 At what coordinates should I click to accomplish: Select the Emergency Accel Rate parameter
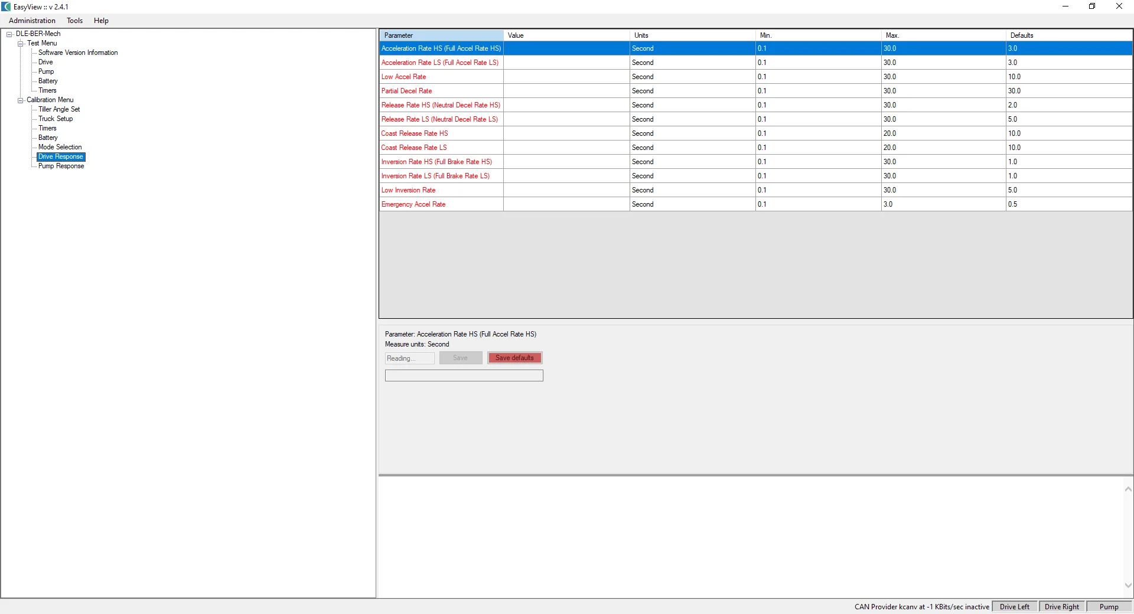441,204
